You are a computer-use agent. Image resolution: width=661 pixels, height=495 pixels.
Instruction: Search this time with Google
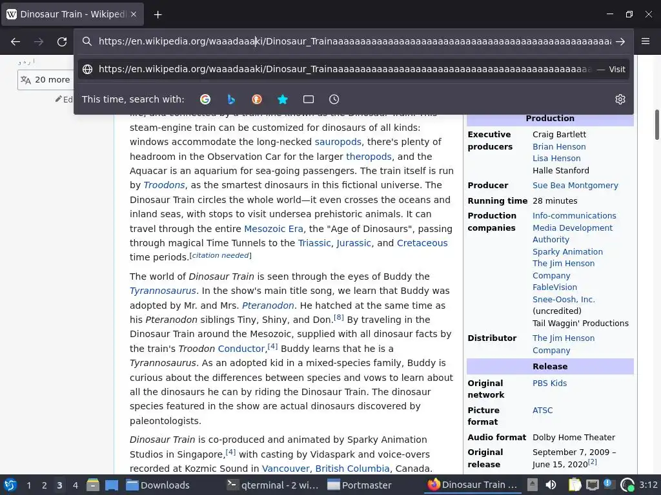pyautogui.click(x=205, y=99)
